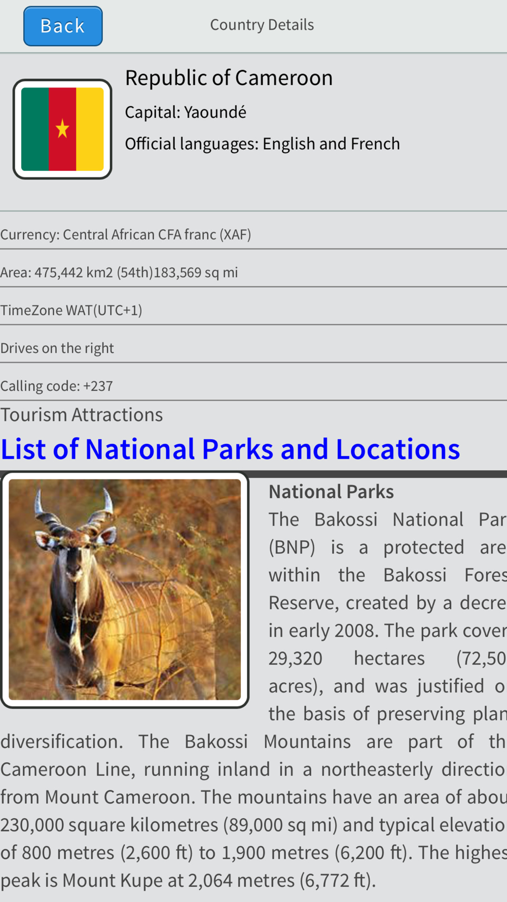Select the Currency Central African CFA franc row
The width and height of the screenshot is (507, 902).
tap(126, 234)
